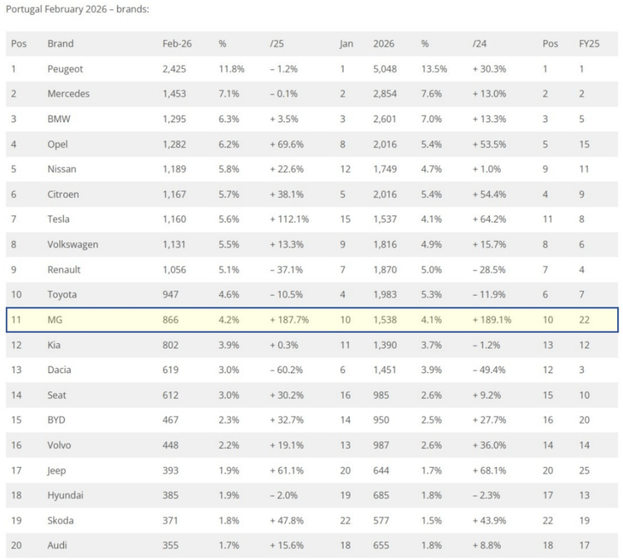
Task: Select BMW's 2026 total of 2,601
Action: click(x=385, y=119)
